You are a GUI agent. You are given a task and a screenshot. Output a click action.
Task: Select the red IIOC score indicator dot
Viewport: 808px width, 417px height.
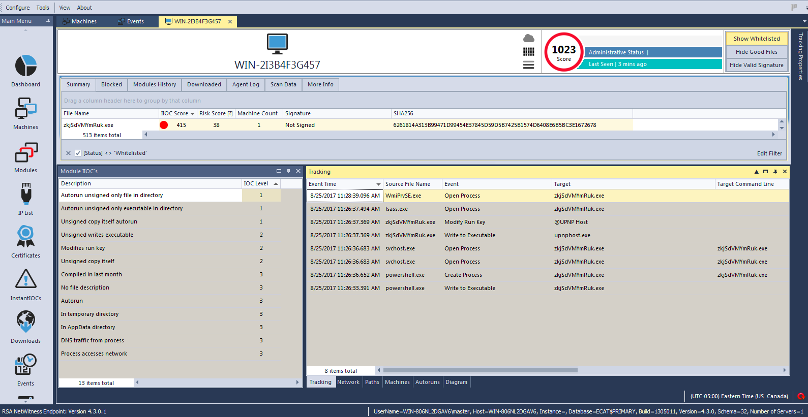click(x=164, y=125)
